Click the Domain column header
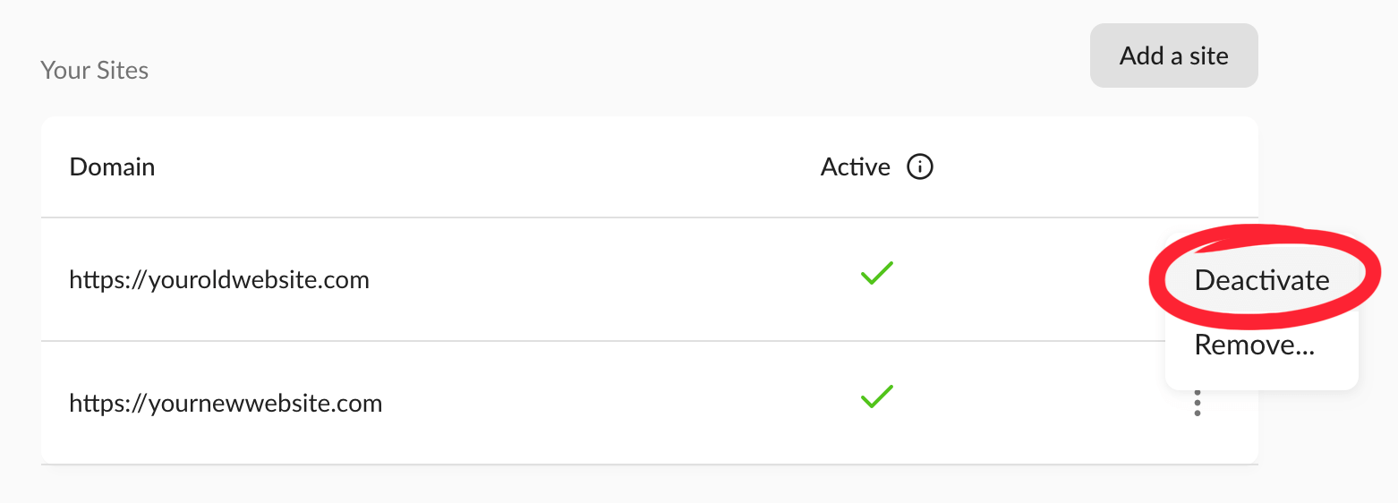Screen dimensions: 1398x503 tap(112, 167)
